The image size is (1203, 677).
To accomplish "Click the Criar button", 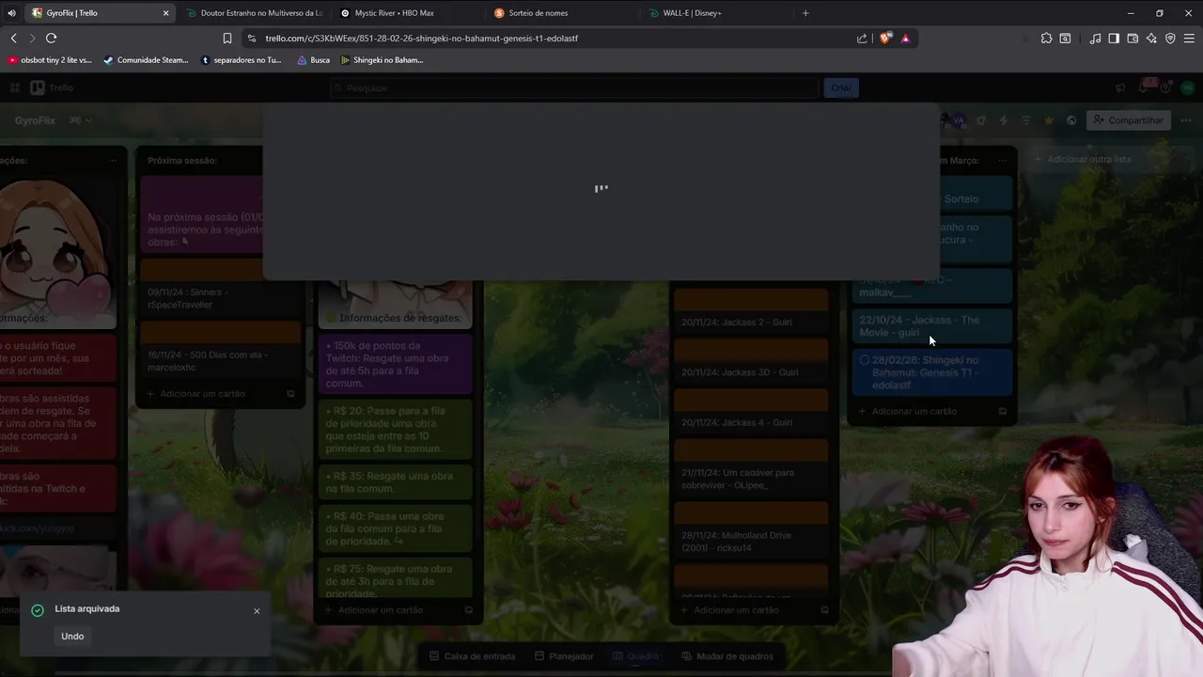I will pos(841,87).
